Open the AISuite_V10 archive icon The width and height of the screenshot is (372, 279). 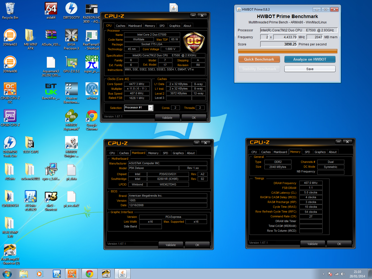point(51,38)
